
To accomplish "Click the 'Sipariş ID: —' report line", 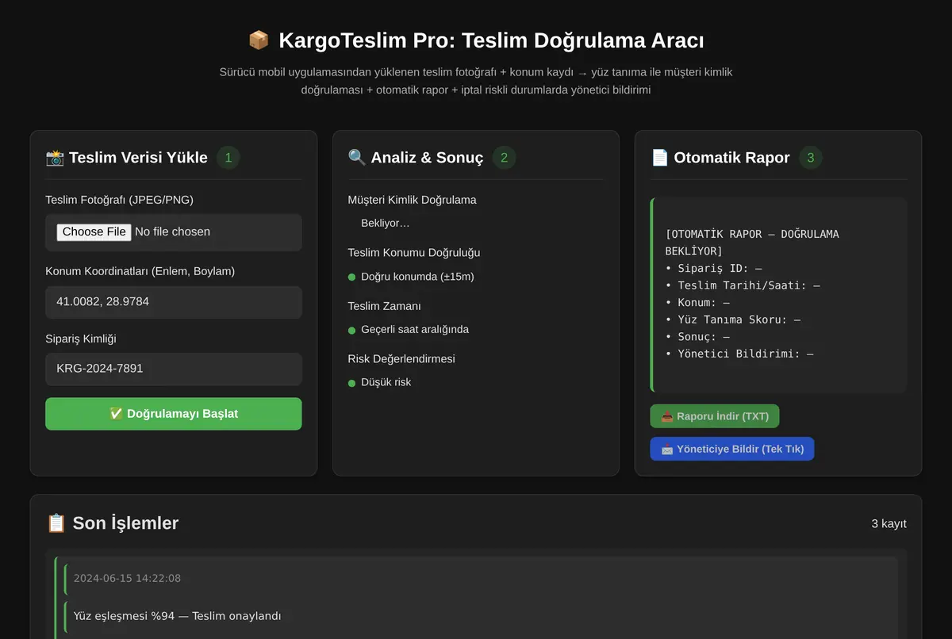I will (713, 268).
